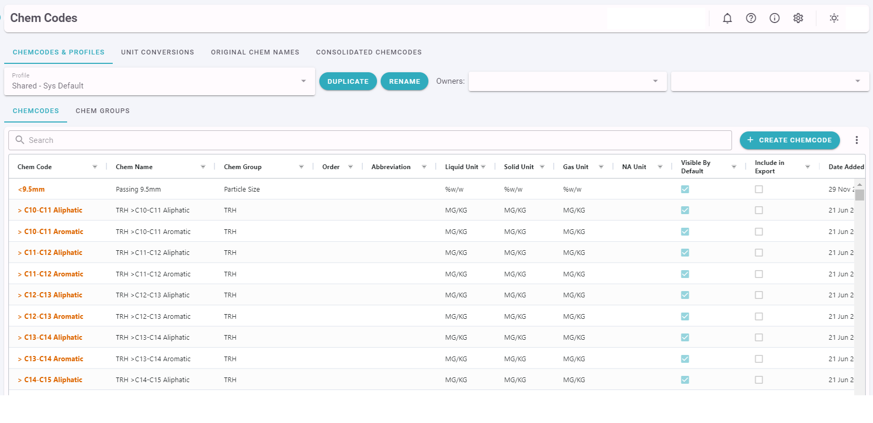Screen dimensions: 873x423
Task: Open the <9.5mm chem code link
Action: tap(31, 189)
